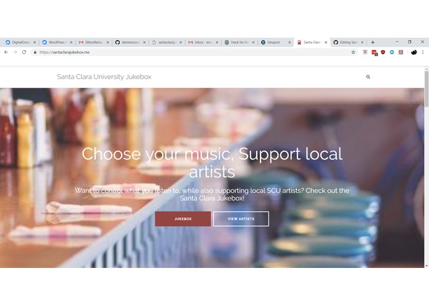This screenshot has height=305, width=429.
Task: Click the VIEW ARTISTS button
Action: pyautogui.click(x=241, y=219)
